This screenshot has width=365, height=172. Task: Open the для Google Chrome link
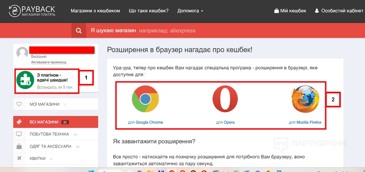[145, 123]
